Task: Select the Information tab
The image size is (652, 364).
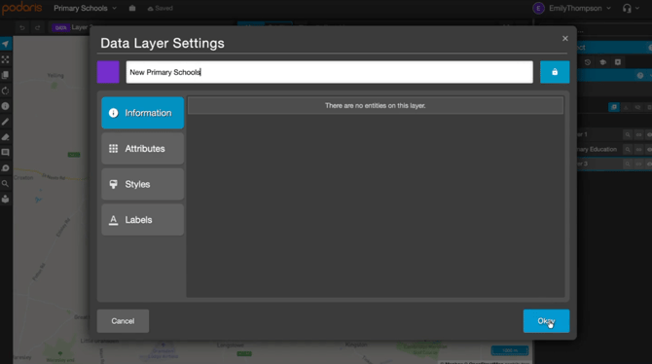Action: [143, 113]
